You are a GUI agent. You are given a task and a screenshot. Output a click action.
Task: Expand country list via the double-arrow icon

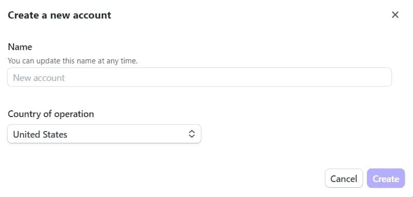[192, 134]
